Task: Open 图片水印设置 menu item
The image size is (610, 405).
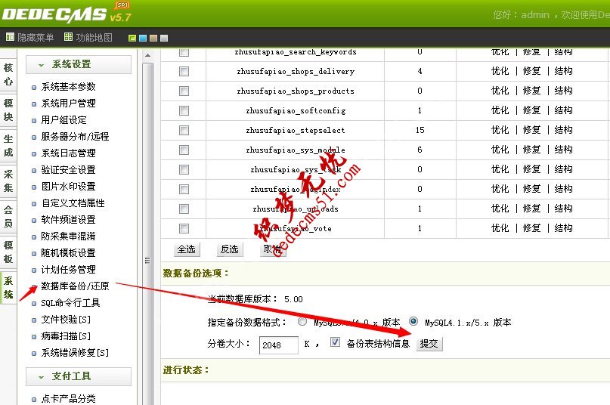Action: pos(68,187)
